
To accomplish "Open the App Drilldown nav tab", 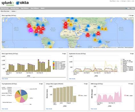I will (x=25, y=8).
